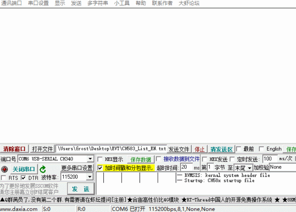Click the send text area with RVMSIS text

pos(196,183)
